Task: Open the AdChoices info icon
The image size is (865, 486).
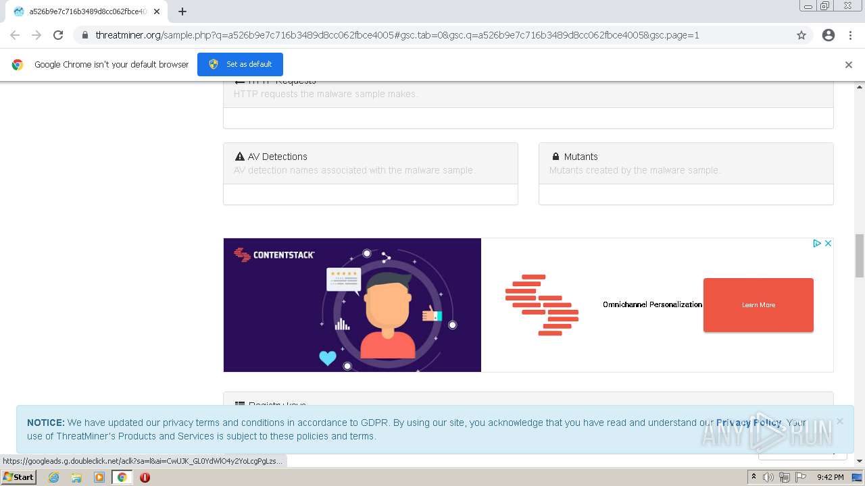Action: 816,243
